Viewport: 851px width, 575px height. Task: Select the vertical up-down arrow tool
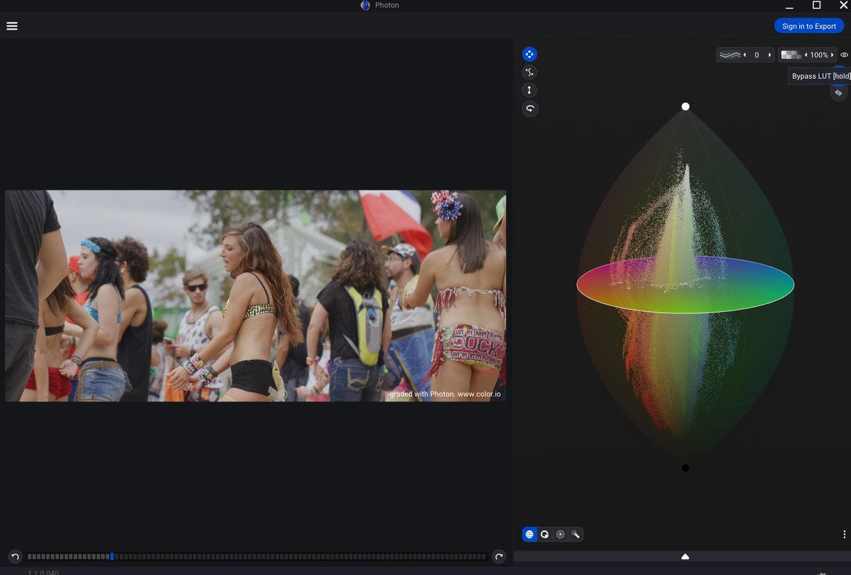click(529, 90)
